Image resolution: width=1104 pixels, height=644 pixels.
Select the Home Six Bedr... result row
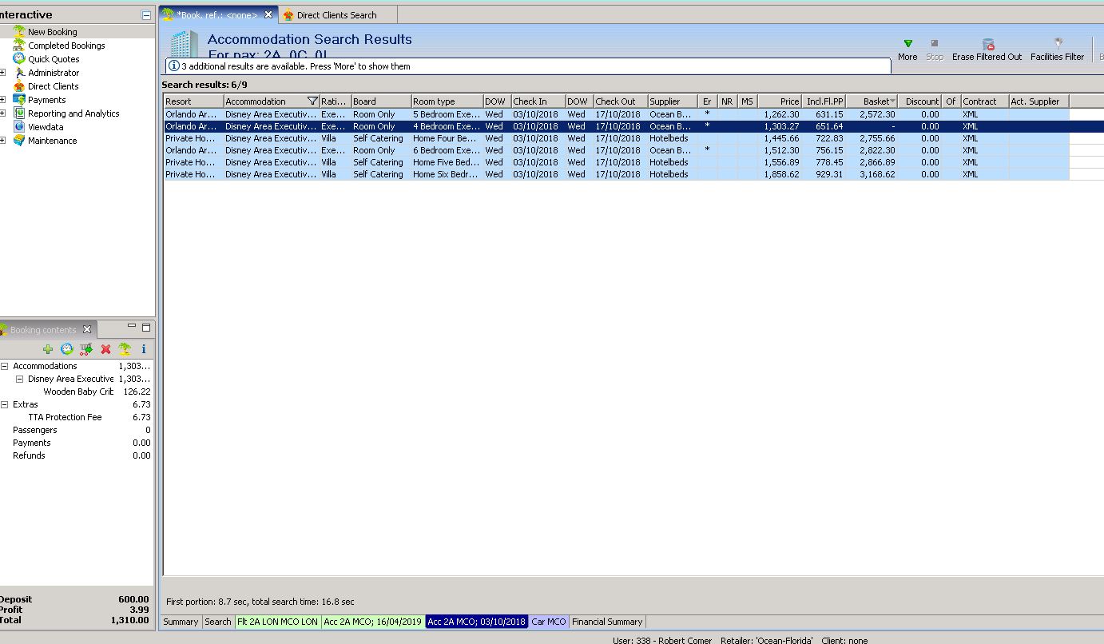616,174
